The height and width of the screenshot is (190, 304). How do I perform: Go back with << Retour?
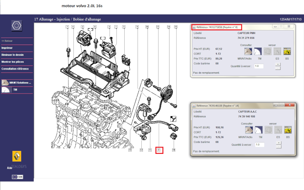click(x=7, y=41)
